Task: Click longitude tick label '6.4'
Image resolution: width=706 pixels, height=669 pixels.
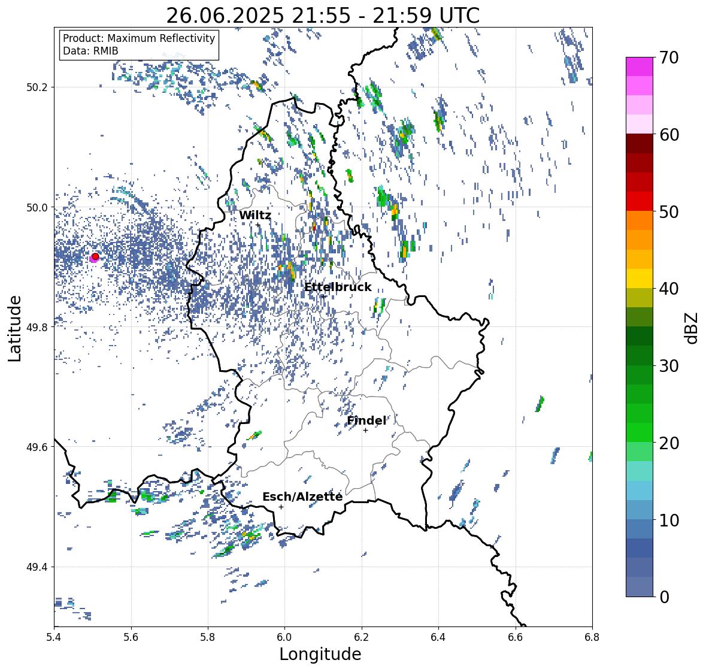Action: [438, 637]
